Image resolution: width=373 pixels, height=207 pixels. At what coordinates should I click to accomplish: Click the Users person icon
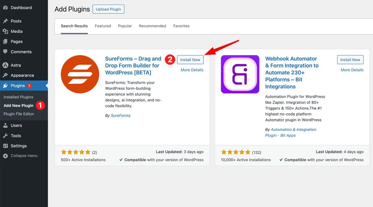tap(5, 125)
